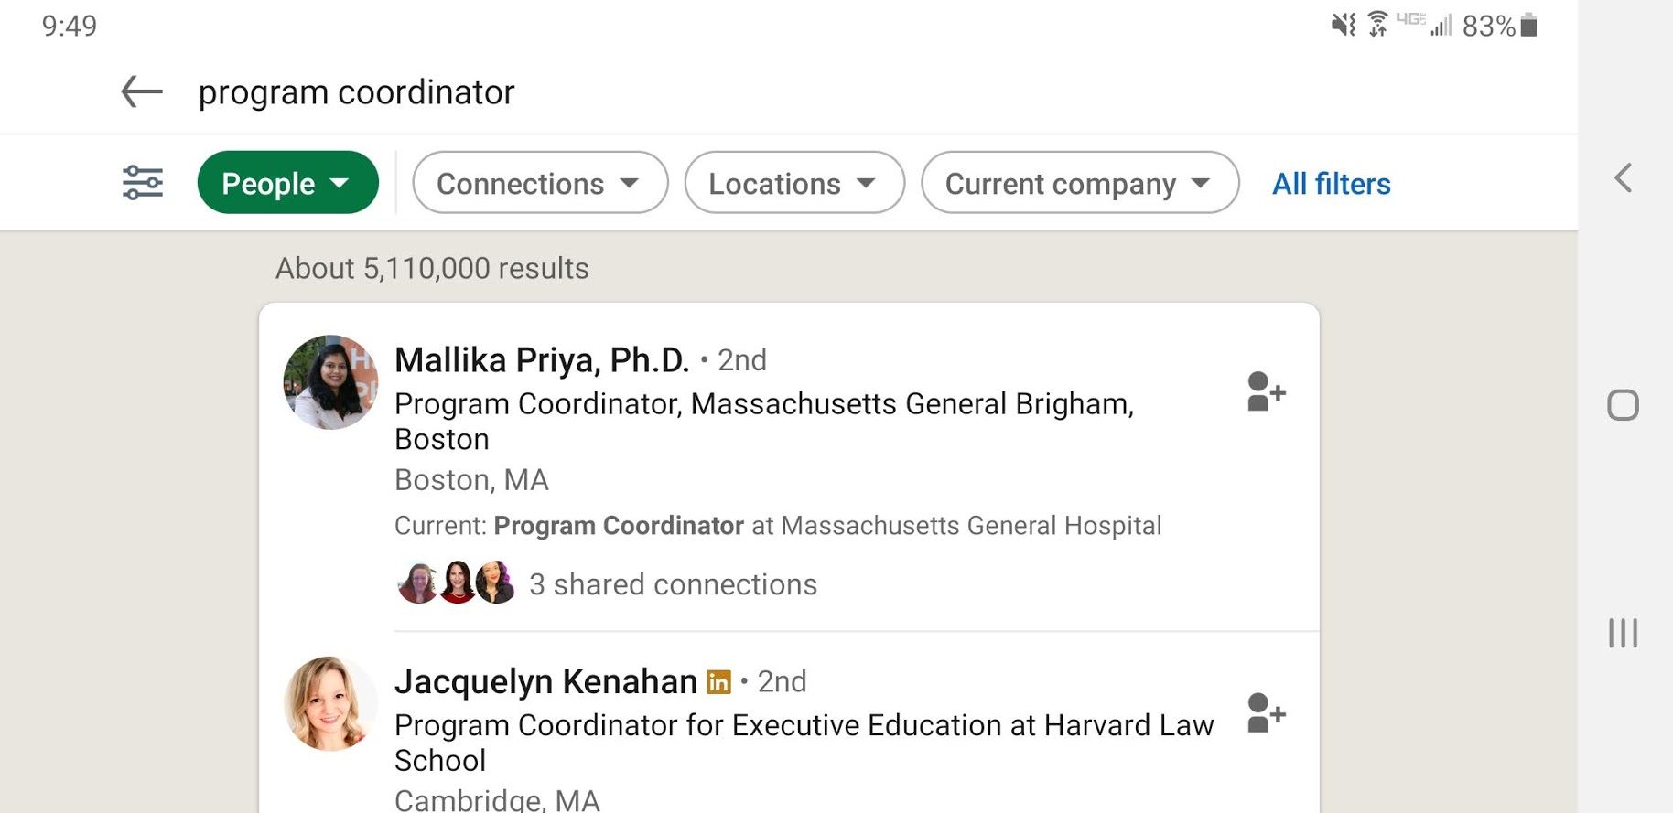Connect with Jacquelyn Kenahan via add icon

[x=1266, y=713]
